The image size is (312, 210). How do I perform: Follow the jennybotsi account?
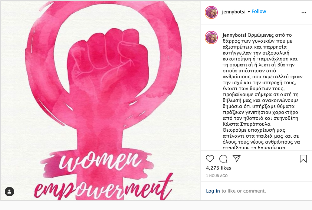pyautogui.click(x=259, y=12)
